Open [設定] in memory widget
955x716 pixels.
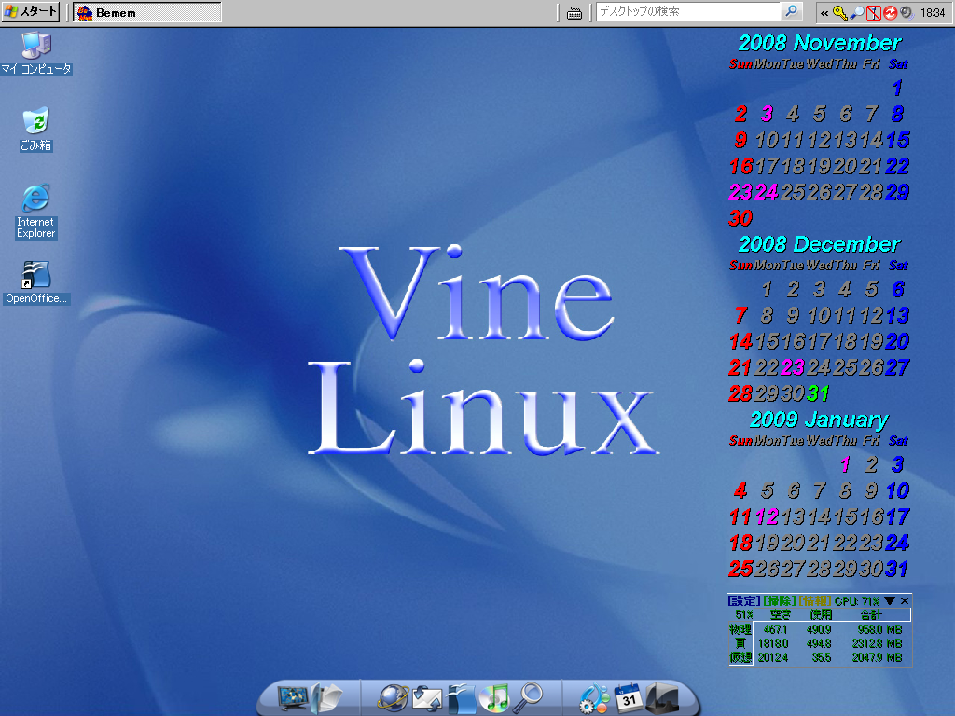(744, 601)
